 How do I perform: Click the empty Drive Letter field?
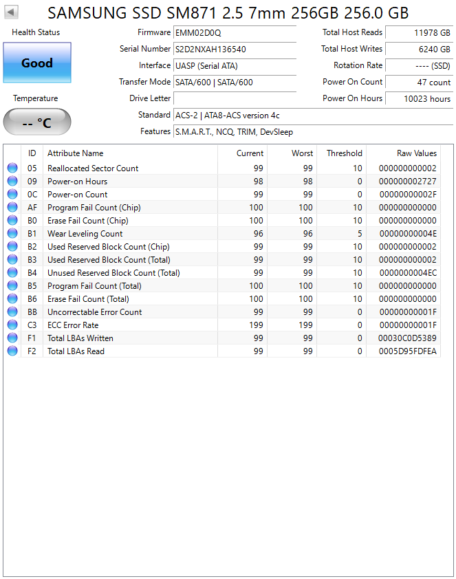click(x=235, y=98)
